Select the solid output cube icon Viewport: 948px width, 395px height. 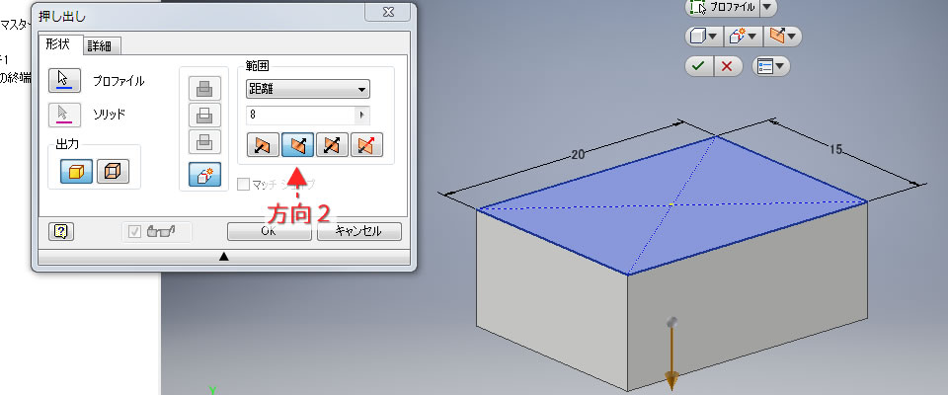(x=76, y=171)
